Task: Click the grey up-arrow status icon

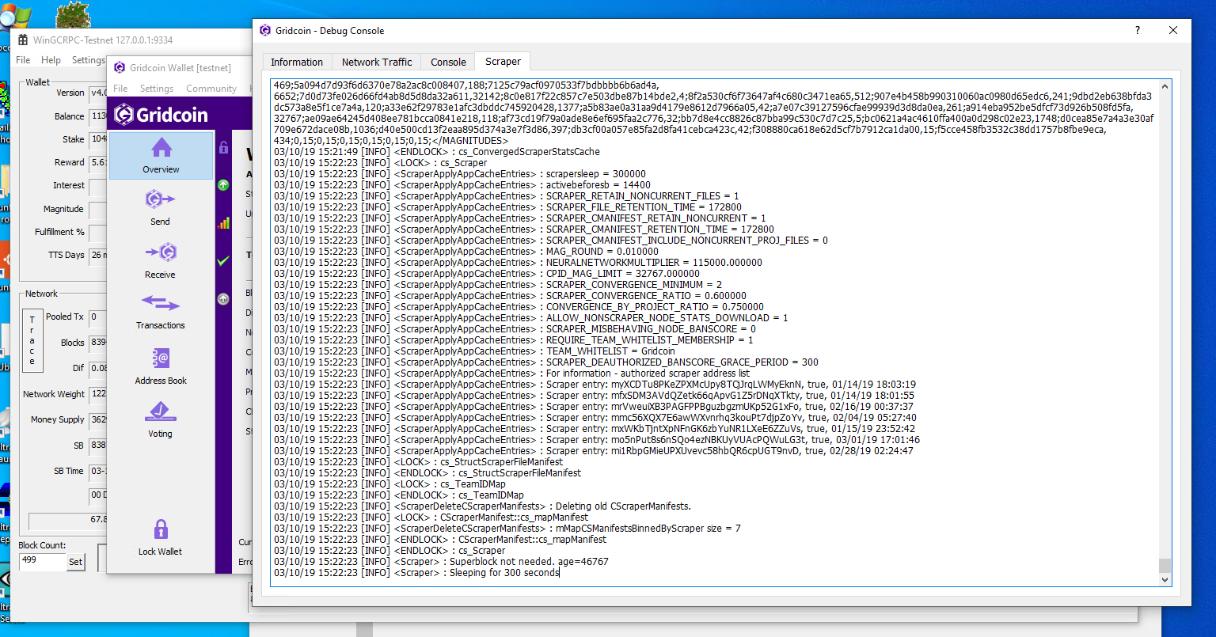Action: [x=223, y=298]
